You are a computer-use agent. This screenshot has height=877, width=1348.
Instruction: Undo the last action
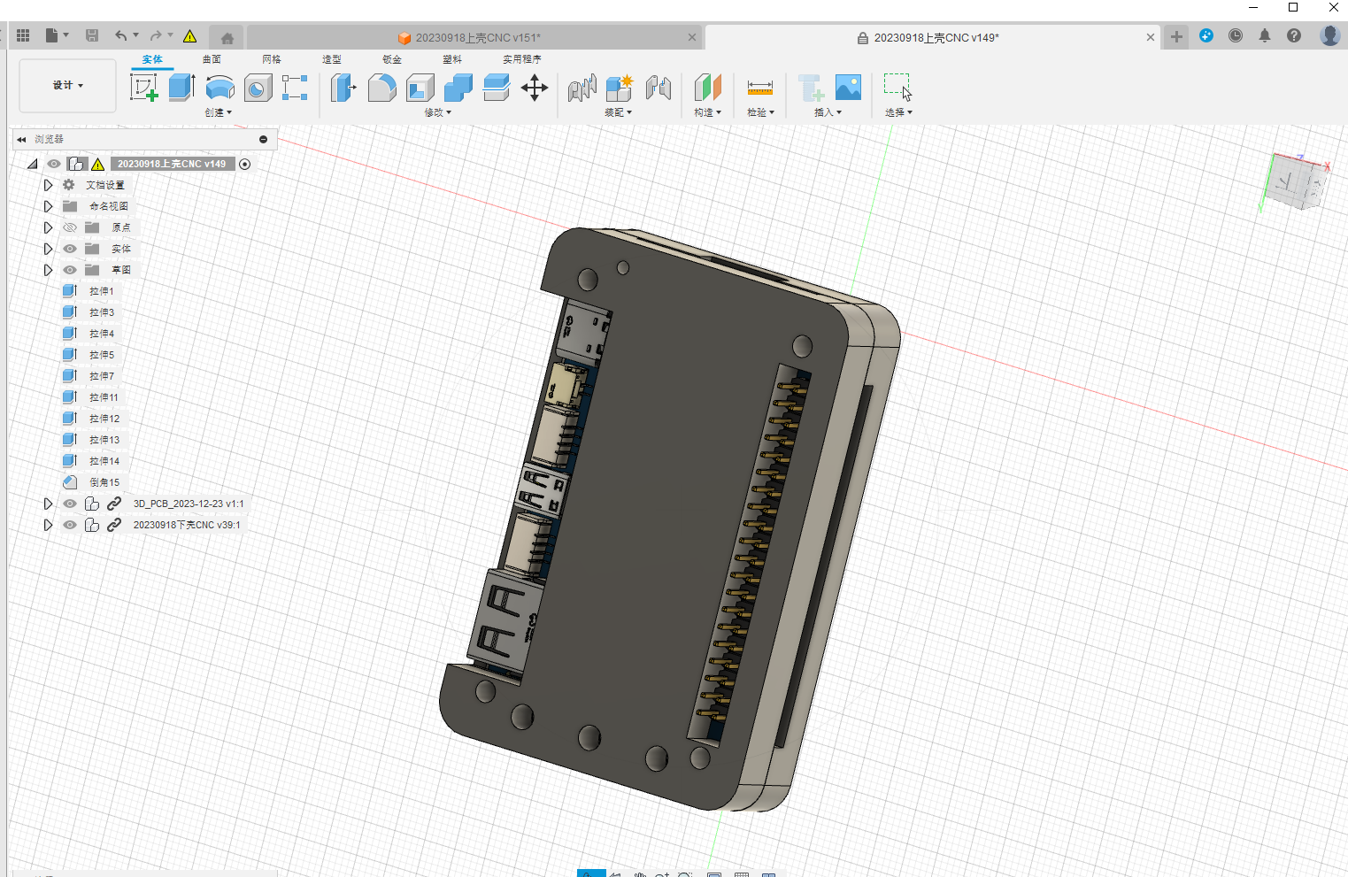[120, 35]
